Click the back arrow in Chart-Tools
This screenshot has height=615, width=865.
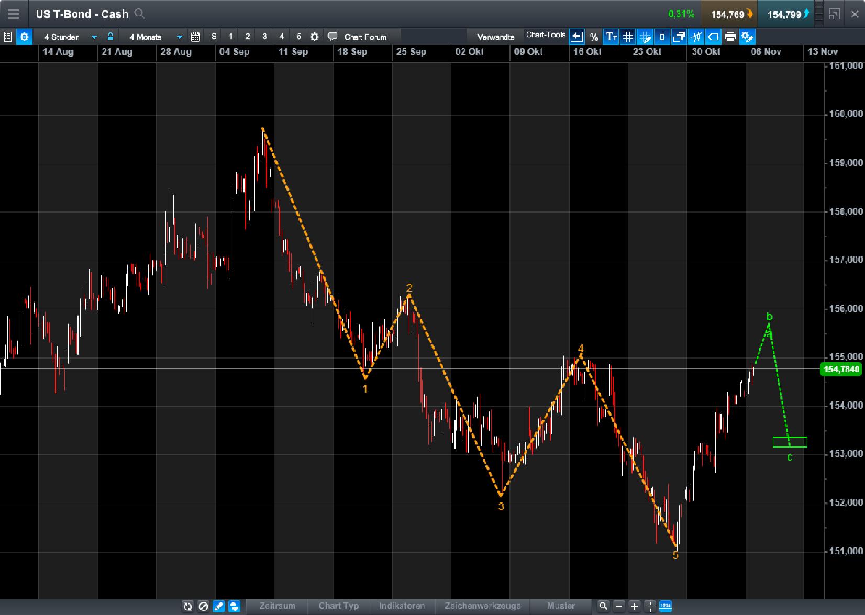click(576, 36)
